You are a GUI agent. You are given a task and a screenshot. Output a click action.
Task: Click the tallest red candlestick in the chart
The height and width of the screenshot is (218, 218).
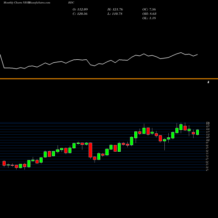(90, 150)
